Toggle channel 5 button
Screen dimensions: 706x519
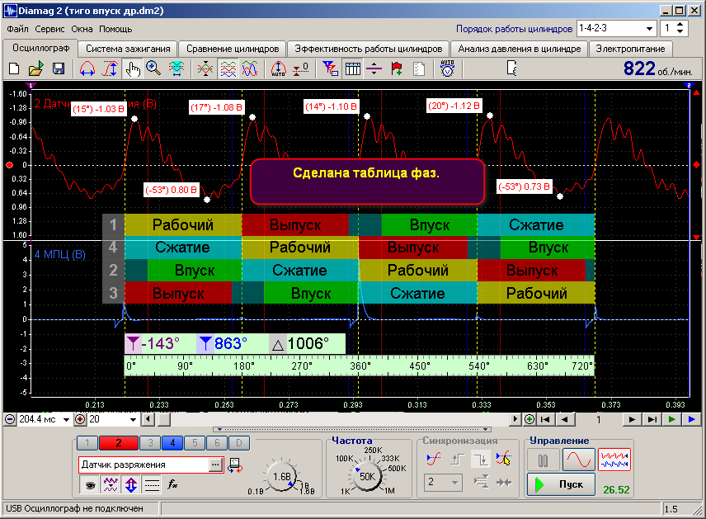(195, 443)
